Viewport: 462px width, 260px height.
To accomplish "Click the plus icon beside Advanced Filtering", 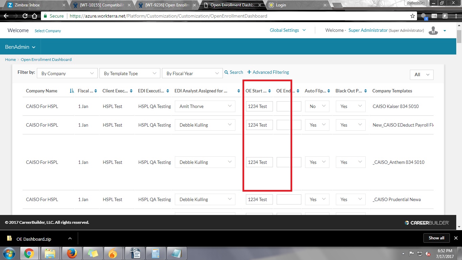I will (249, 72).
